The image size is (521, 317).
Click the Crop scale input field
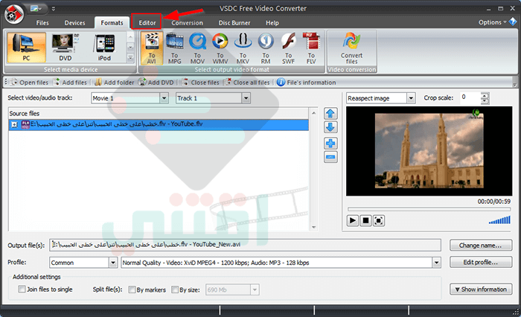click(470, 98)
